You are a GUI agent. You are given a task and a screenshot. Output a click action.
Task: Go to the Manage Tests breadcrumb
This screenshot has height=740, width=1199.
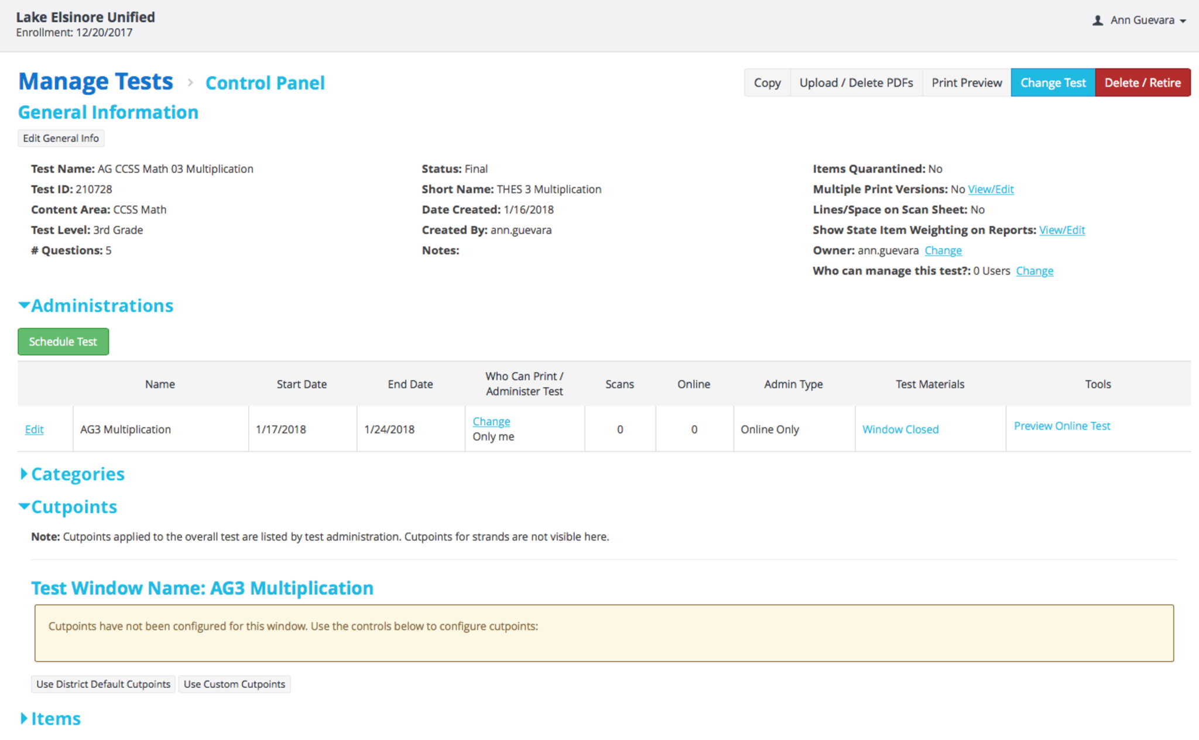tap(96, 81)
